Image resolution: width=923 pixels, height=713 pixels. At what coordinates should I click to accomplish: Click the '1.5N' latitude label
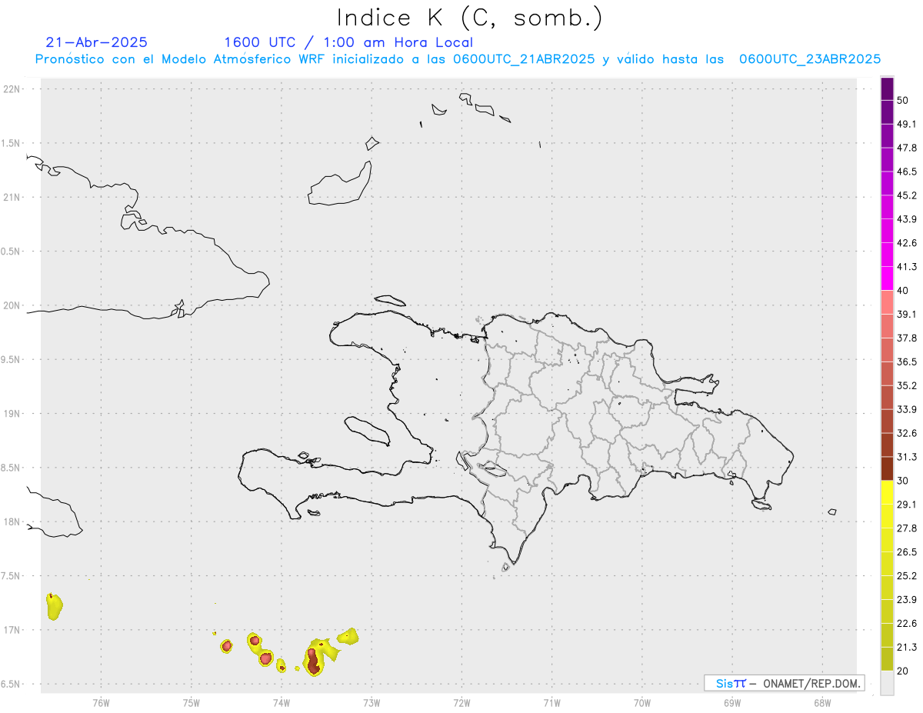[x=12, y=143]
